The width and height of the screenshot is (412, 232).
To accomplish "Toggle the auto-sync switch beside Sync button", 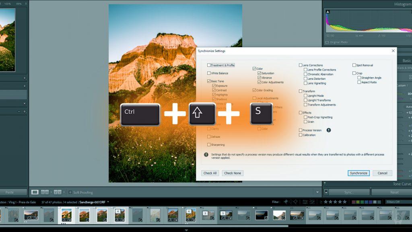I will point(326,192).
